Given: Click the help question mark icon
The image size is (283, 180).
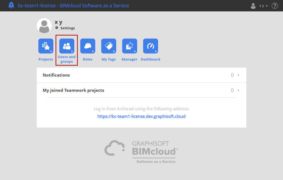Looking at the screenshot, I should tap(275, 6).
